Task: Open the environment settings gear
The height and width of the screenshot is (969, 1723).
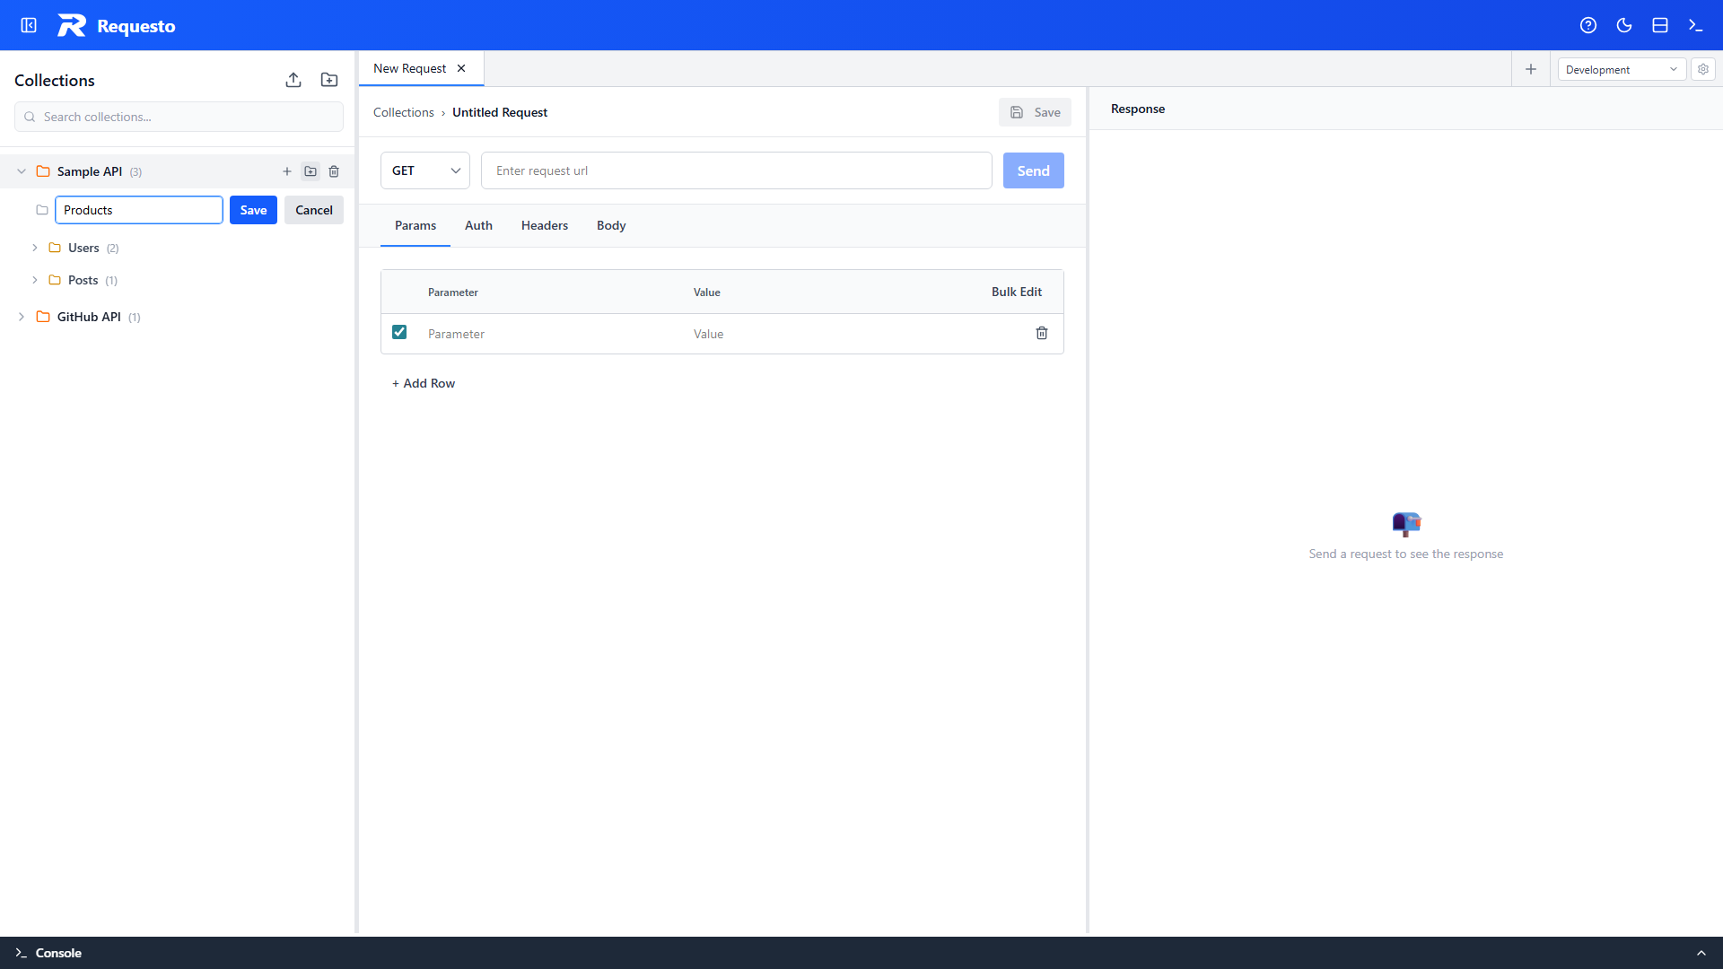Action: point(1702,69)
